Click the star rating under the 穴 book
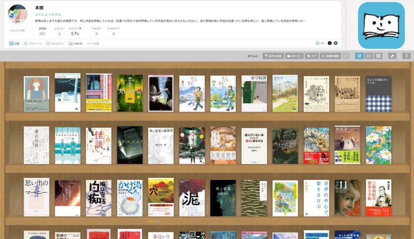414x239 pixels. (x=154, y=221)
